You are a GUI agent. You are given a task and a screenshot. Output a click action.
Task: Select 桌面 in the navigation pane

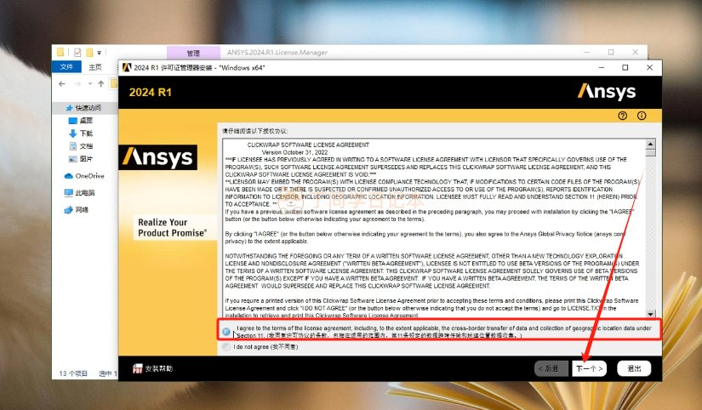point(81,121)
